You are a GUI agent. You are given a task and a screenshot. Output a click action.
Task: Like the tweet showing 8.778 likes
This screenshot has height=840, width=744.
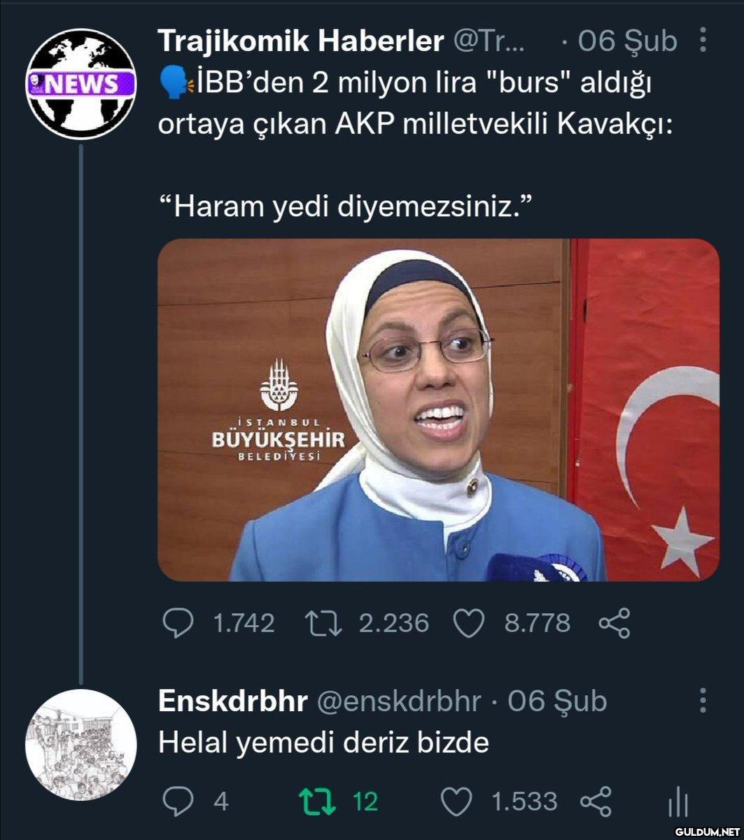pos(468,623)
